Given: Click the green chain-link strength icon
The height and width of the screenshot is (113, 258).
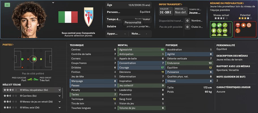Looking at the screenshot, I should click(x=219, y=31).
